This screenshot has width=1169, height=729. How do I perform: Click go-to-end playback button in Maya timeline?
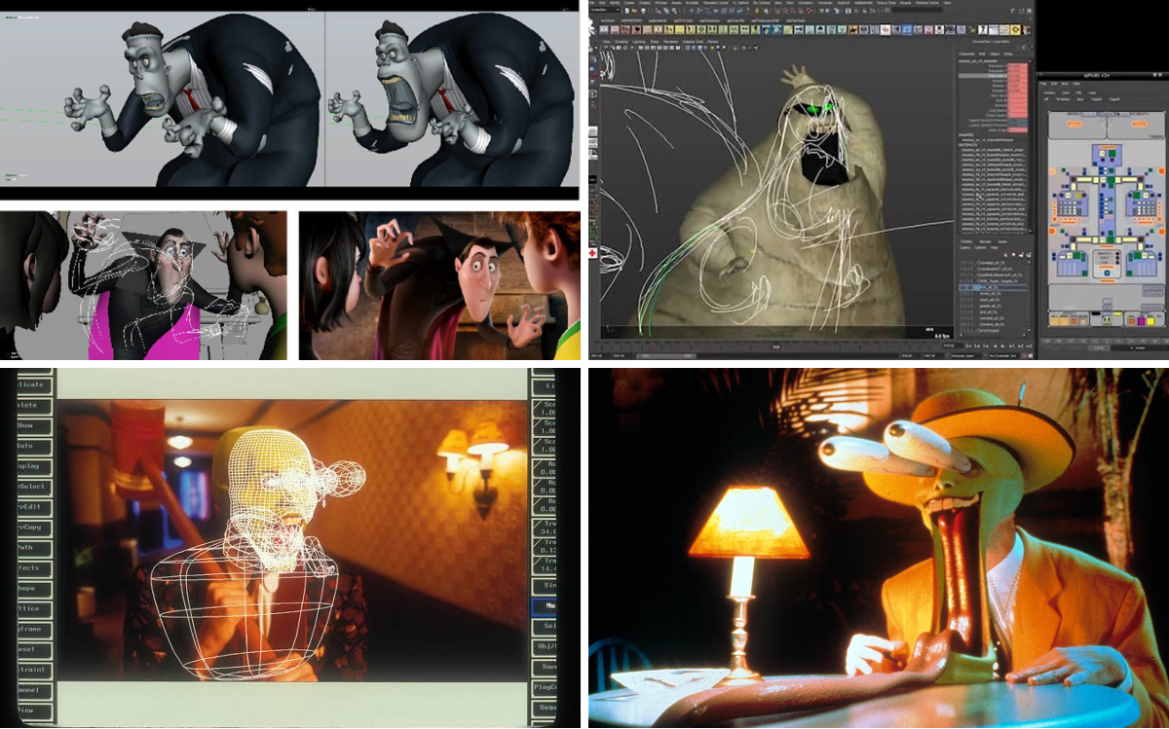[1028, 346]
